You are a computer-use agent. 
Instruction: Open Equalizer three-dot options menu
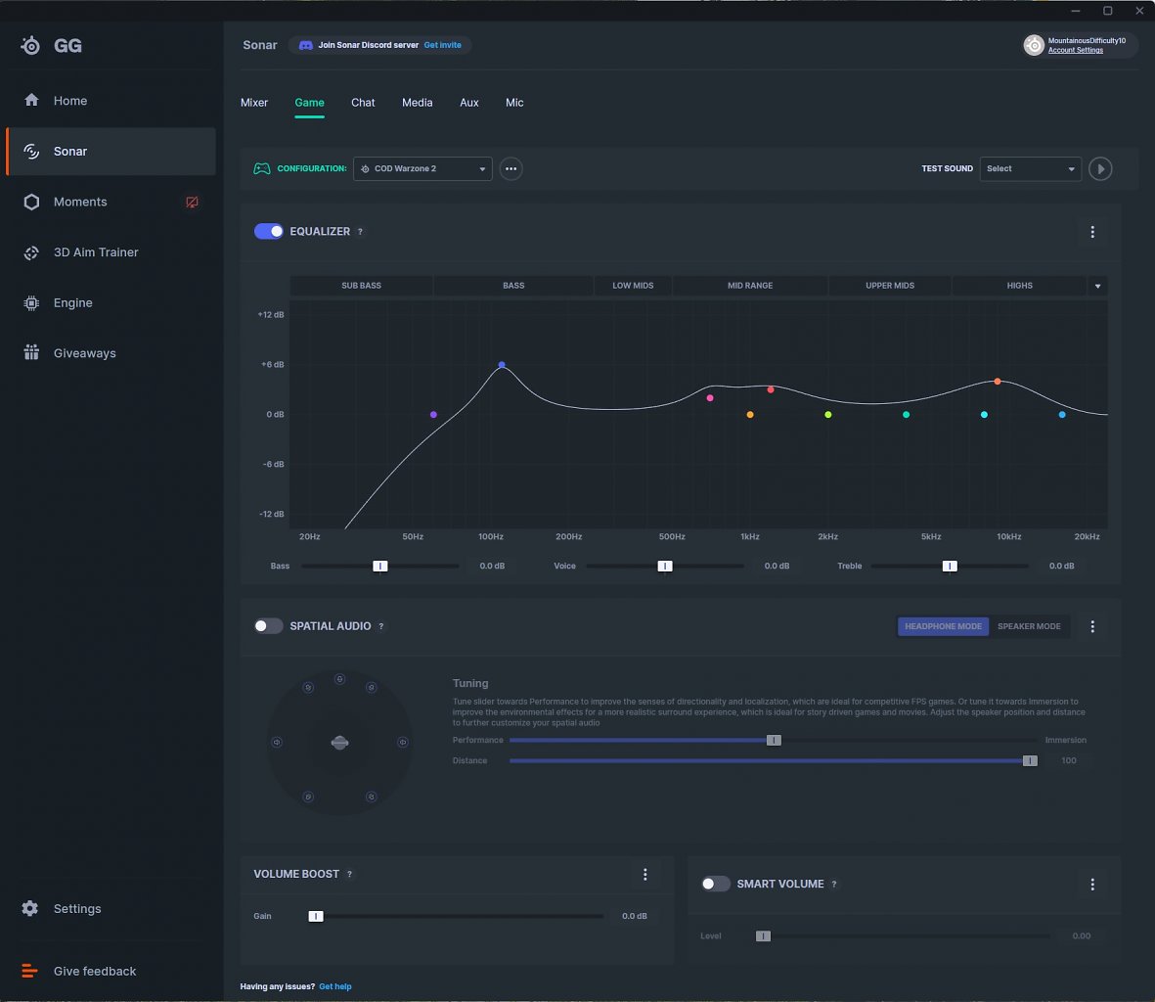[1092, 232]
